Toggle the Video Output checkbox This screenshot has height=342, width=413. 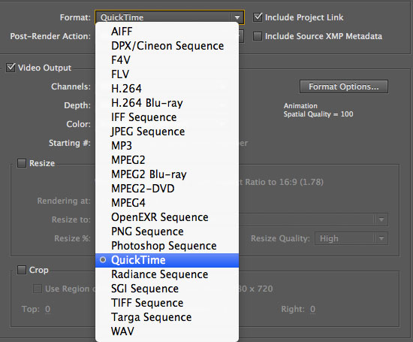pos(11,68)
